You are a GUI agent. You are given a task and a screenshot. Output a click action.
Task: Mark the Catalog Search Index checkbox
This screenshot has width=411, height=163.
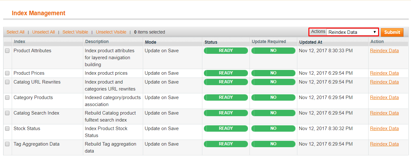7,113
